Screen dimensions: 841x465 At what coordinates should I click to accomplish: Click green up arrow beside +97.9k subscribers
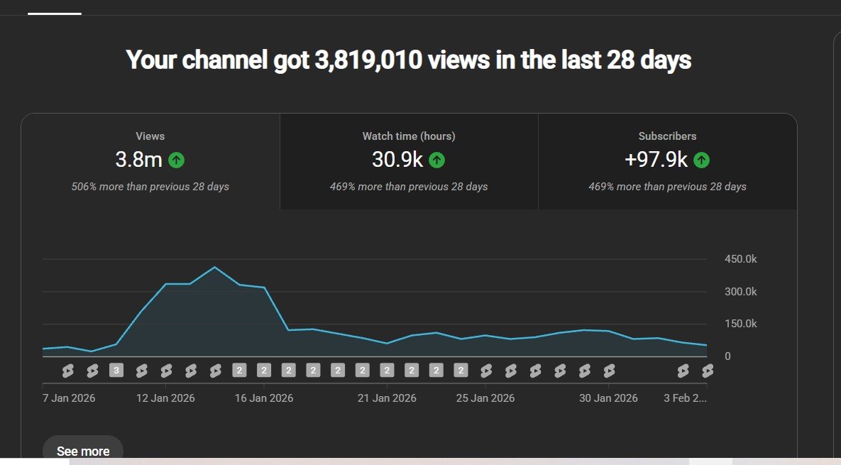click(x=702, y=160)
